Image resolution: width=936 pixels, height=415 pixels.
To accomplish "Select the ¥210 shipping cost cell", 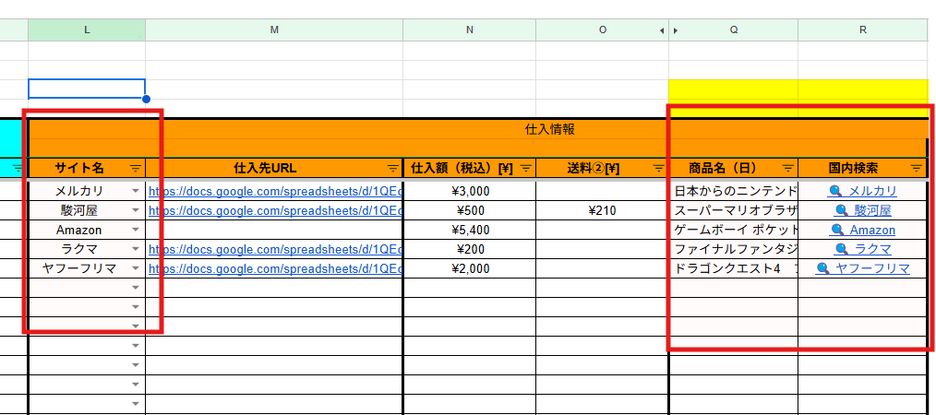I will tap(603, 210).
